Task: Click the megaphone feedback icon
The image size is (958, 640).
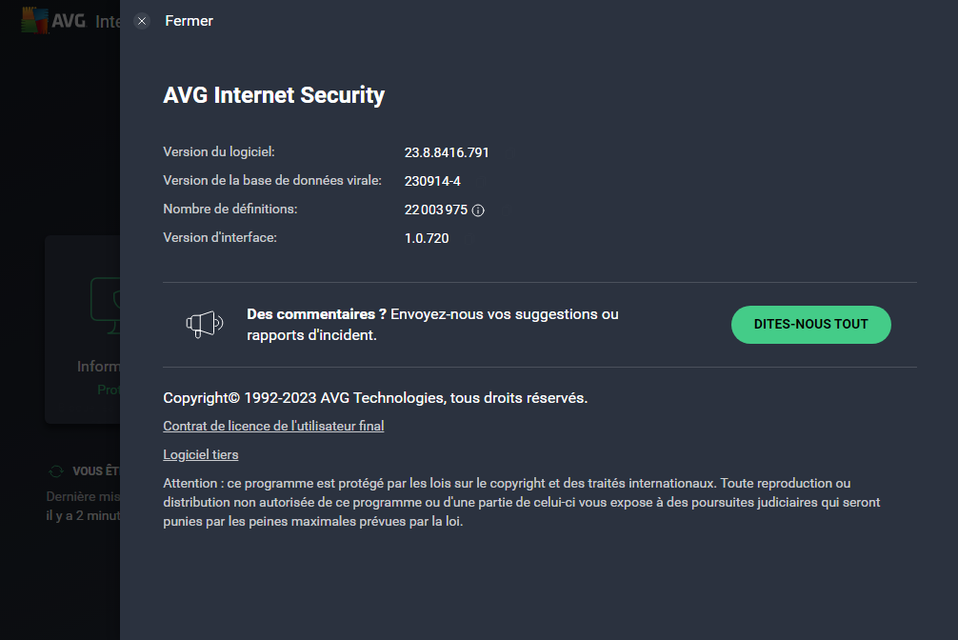Action: [x=204, y=325]
